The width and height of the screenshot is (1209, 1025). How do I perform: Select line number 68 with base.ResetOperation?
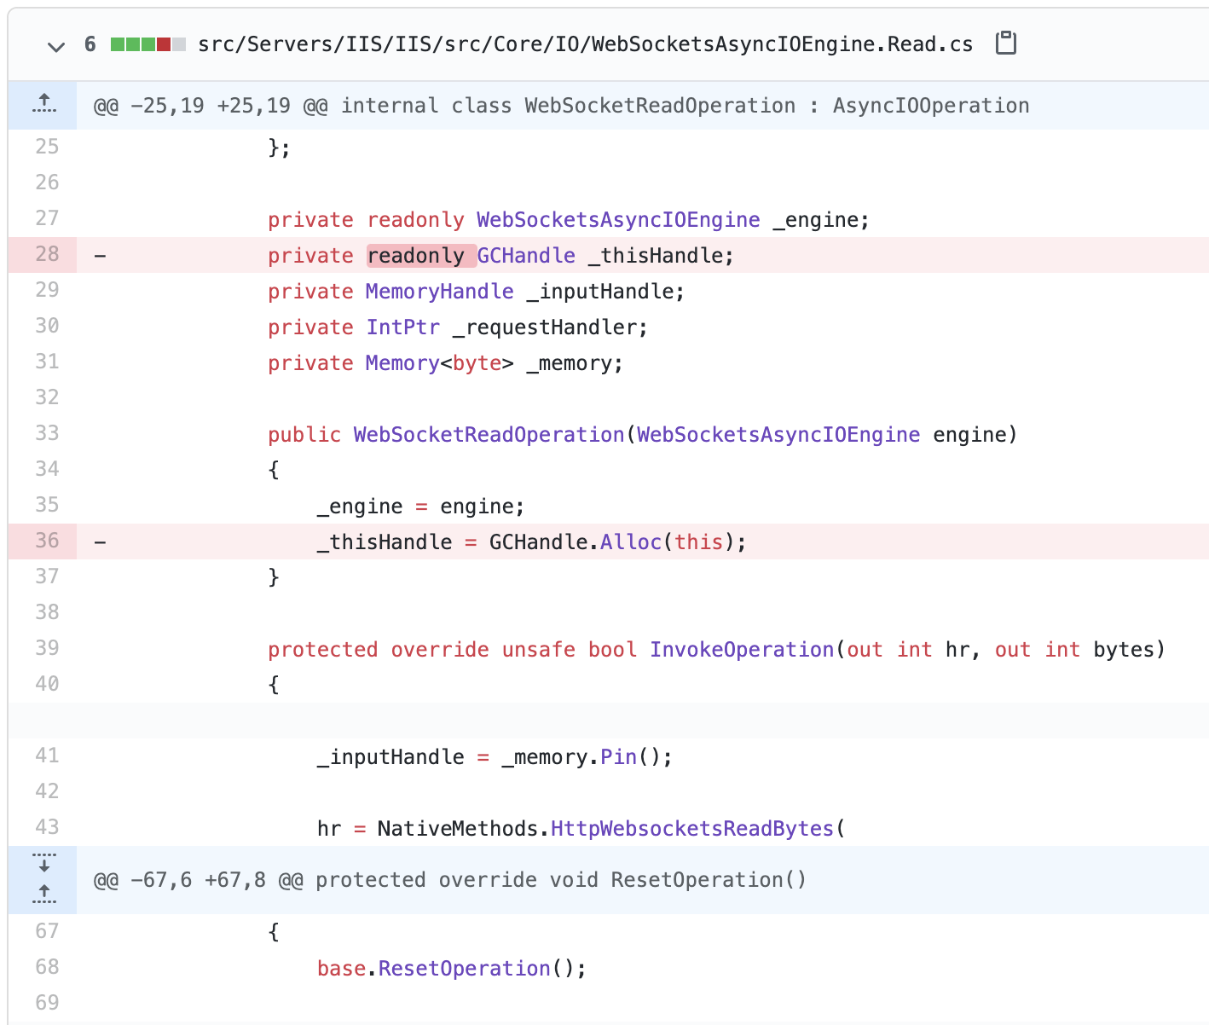coord(47,967)
